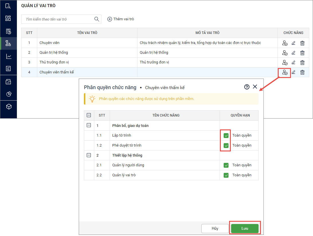Image resolution: width=313 pixels, height=236 pixels.
Task: Uncheck Toàn quyền for Lập tờ trình
Action: (x=226, y=135)
